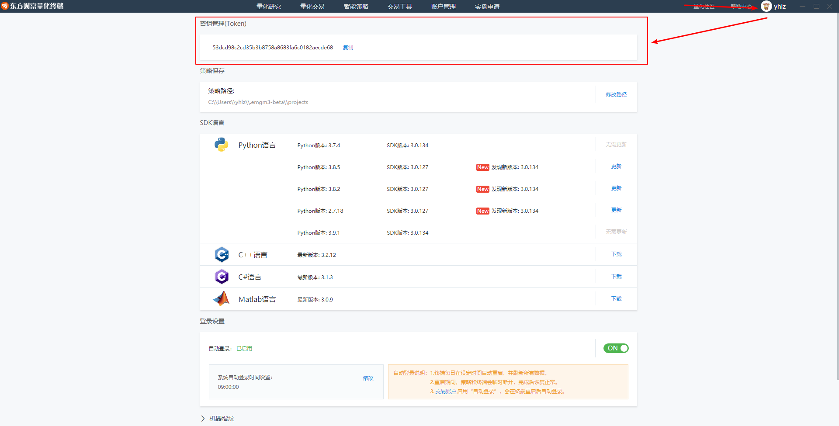This screenshot has height=426, width=839.
Task: Click the 已启用 status text
Action: click(244, 349)
